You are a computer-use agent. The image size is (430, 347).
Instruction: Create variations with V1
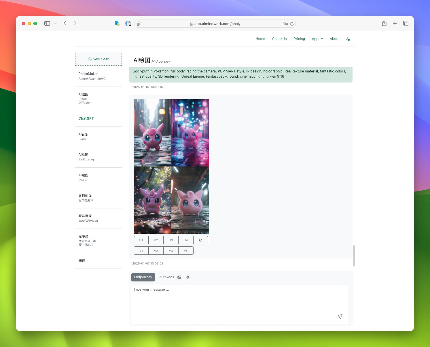[141, 251]
